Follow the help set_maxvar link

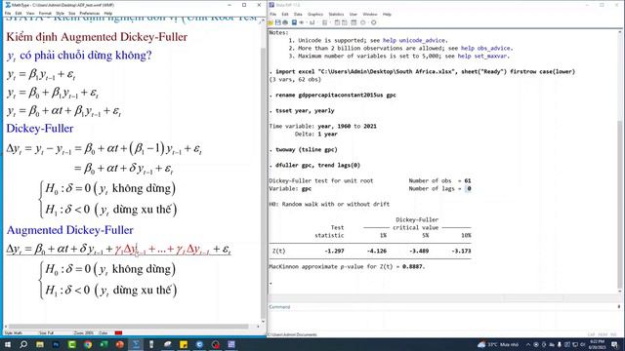(x=482, y=57)
